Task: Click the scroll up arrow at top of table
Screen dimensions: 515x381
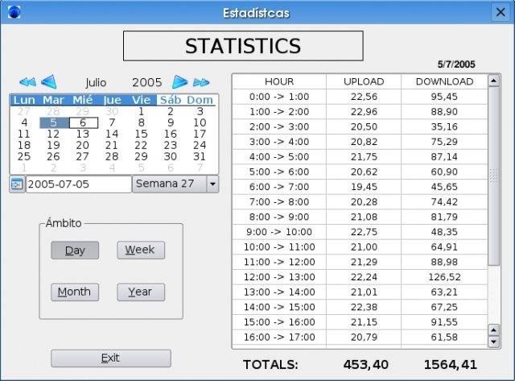Action: [494, 81]
